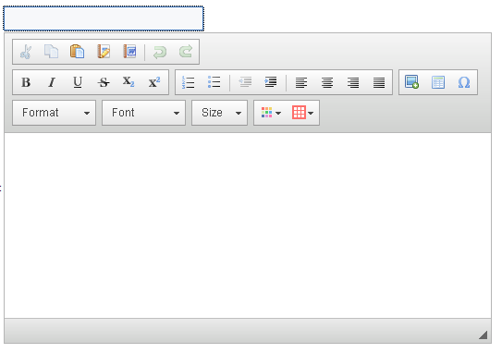Open the text color picker

(271, 113)
